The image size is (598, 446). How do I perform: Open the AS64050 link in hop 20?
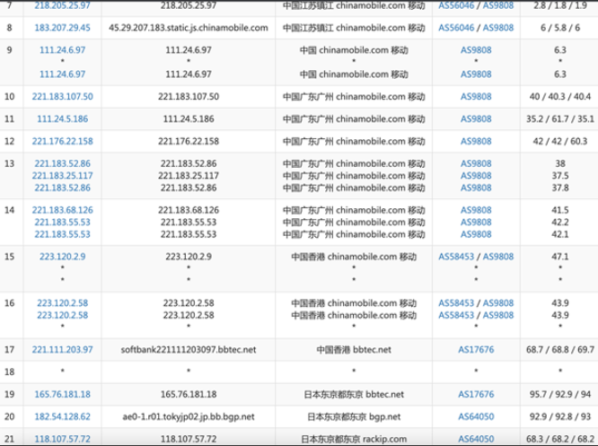click(x=476, y=416)
